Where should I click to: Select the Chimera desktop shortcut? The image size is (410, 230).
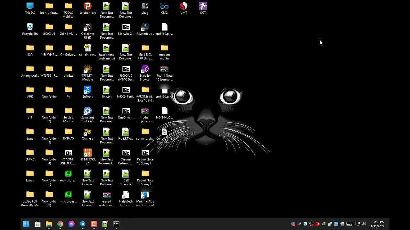(87, 134)
